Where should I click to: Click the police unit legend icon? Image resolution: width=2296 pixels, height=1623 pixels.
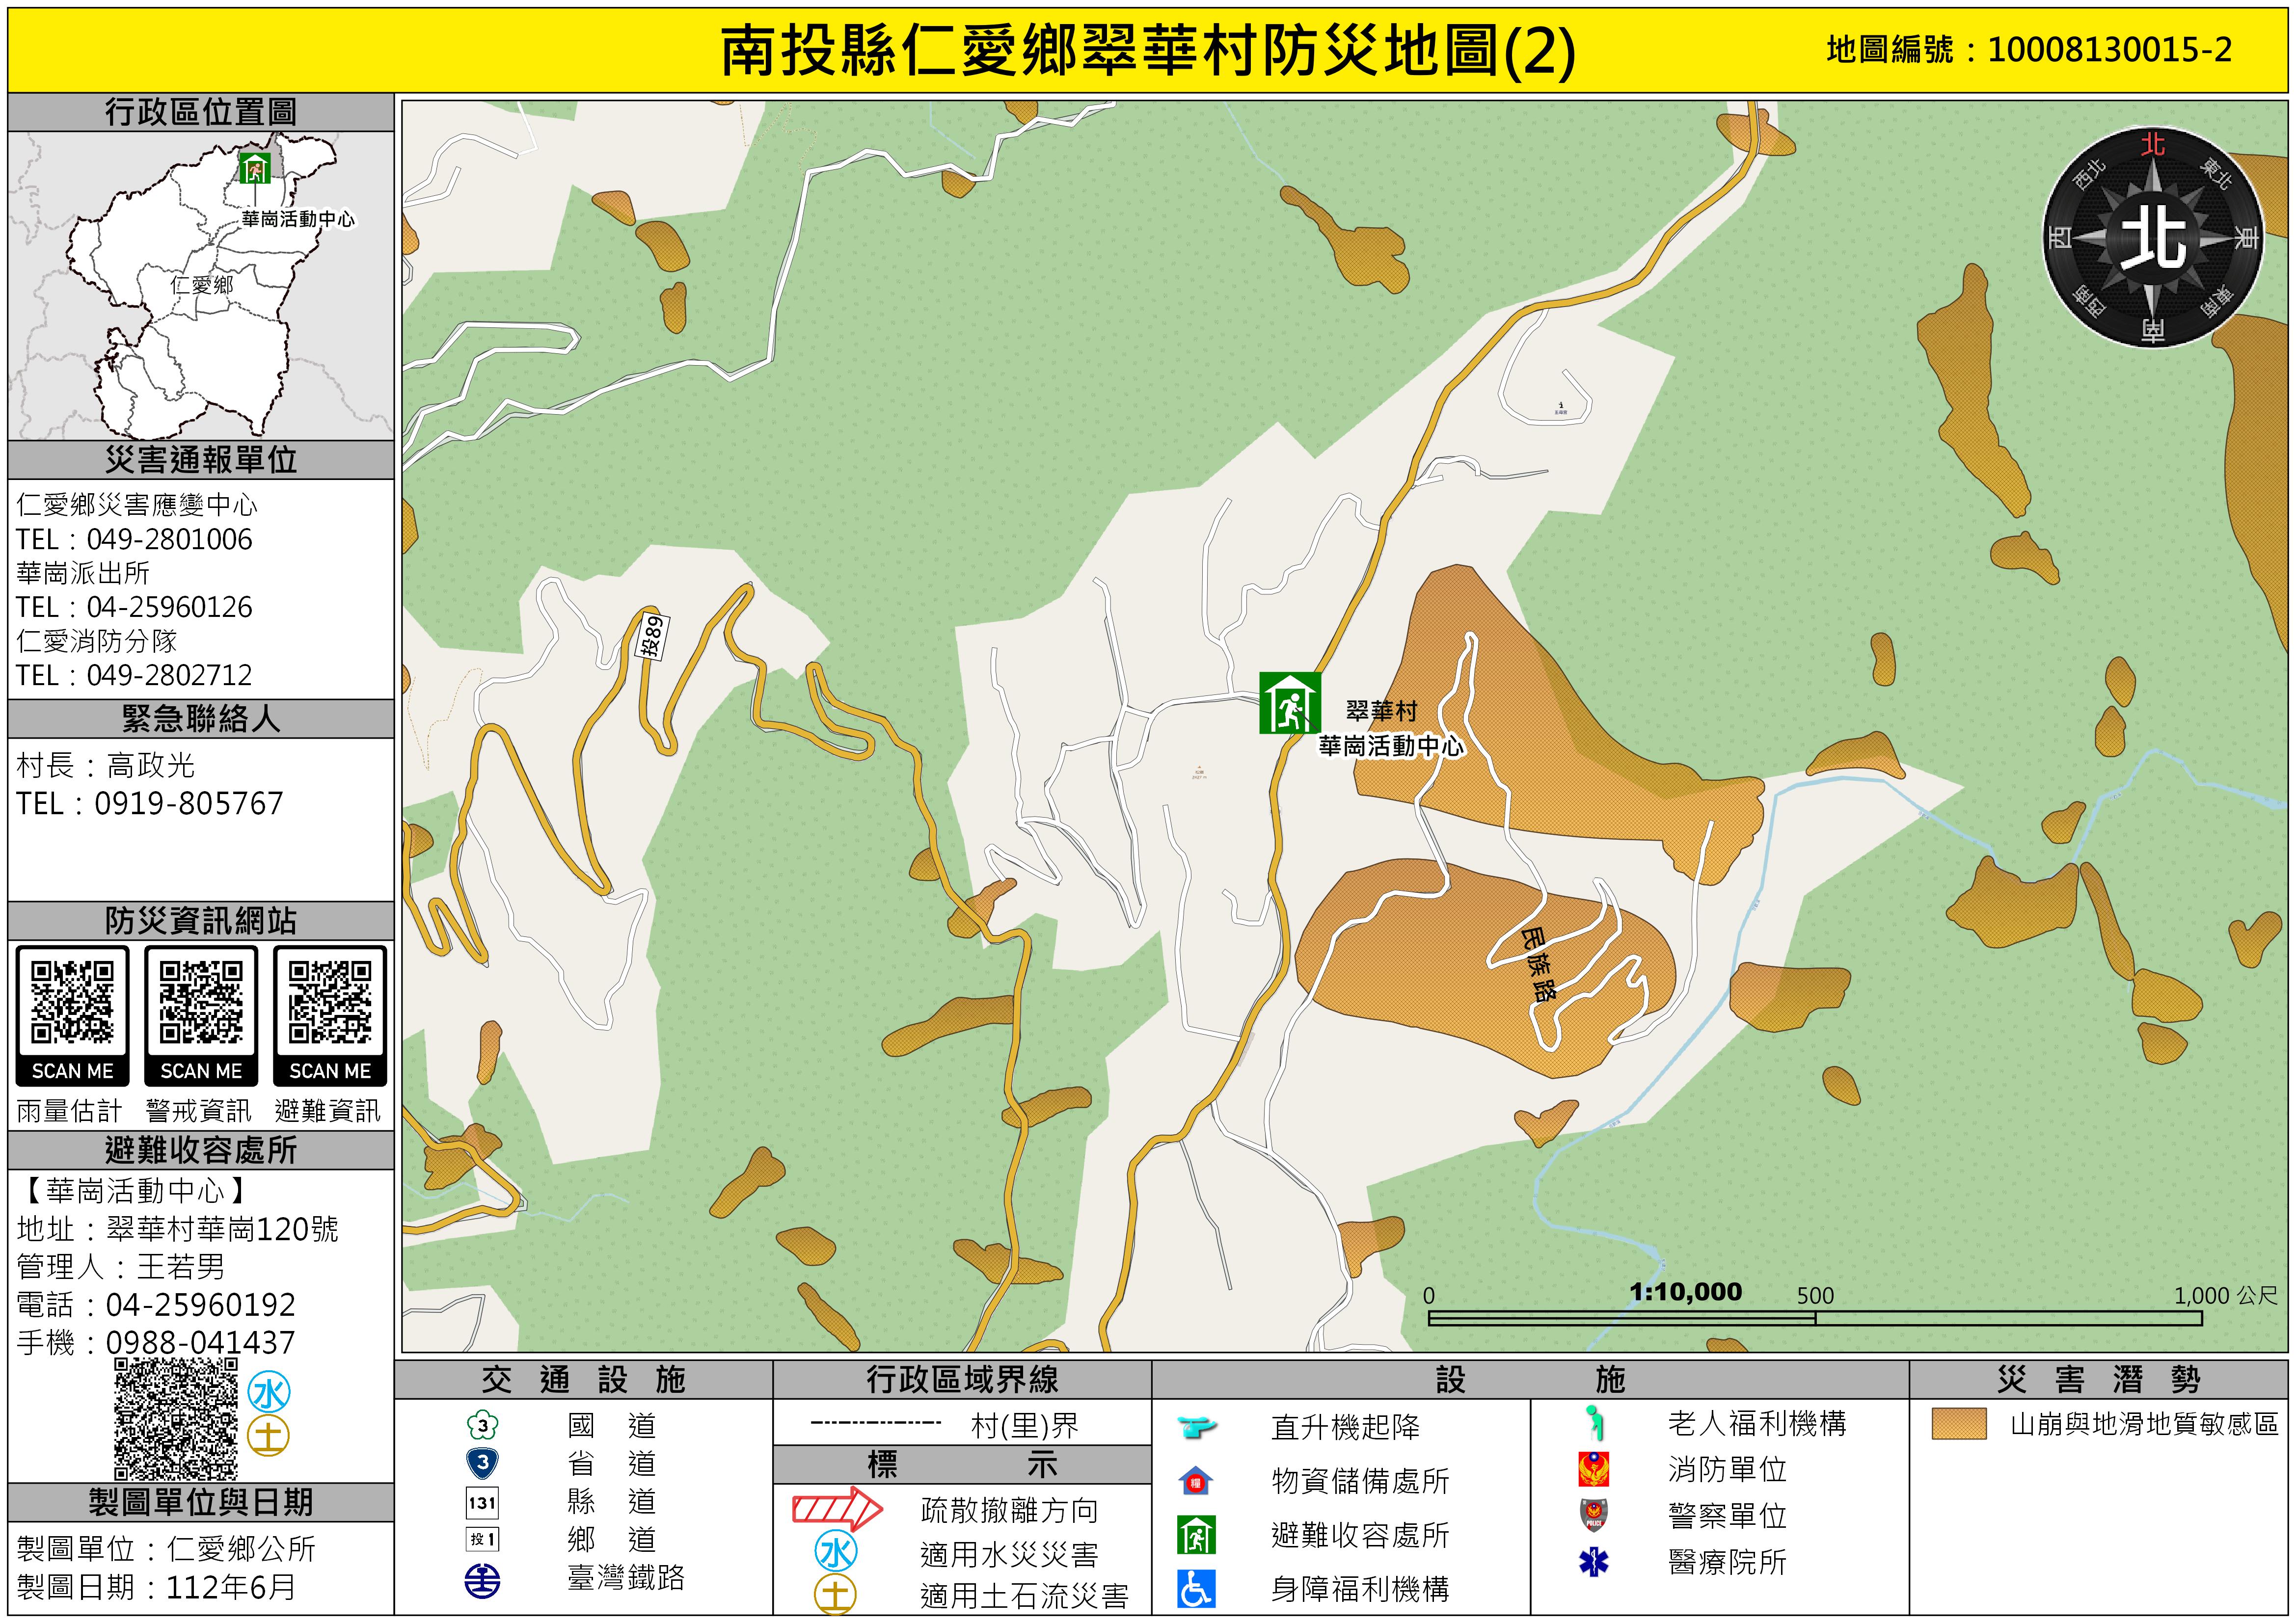1593,1515
